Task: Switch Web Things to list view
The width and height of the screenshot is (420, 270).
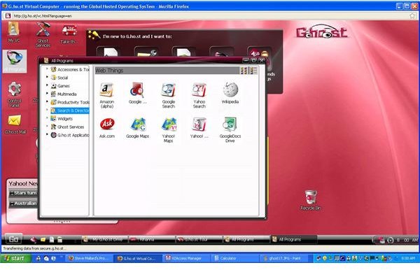Action: point(253,71)
